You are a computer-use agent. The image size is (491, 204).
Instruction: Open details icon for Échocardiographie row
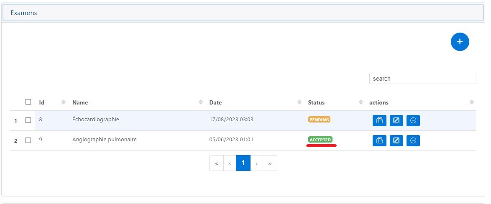379,120
